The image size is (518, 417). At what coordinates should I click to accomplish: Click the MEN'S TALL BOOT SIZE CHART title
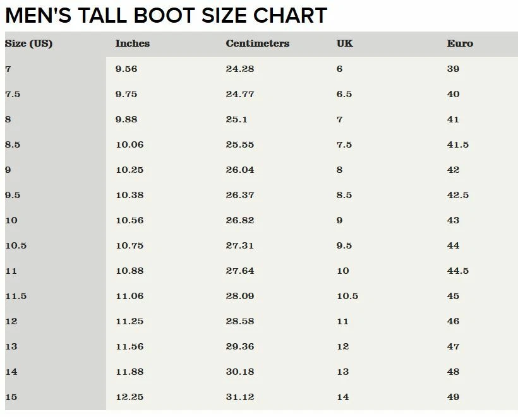tap(166, 16)
